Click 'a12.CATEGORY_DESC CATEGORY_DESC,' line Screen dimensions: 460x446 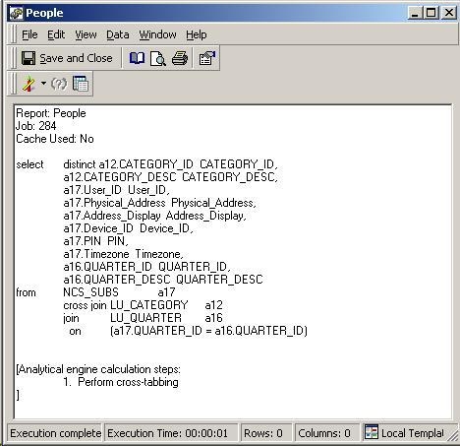tap(170, 177)
